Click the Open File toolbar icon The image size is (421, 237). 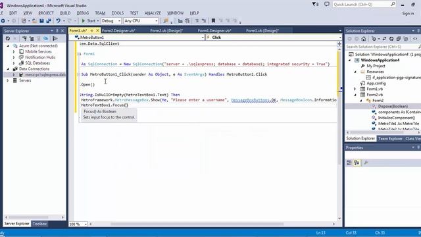click(x=34, y=20)
